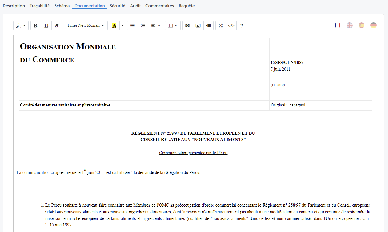Click the '(11-2810)' table cell
This screenshot has width=388, height=232.
click(321, 86)
